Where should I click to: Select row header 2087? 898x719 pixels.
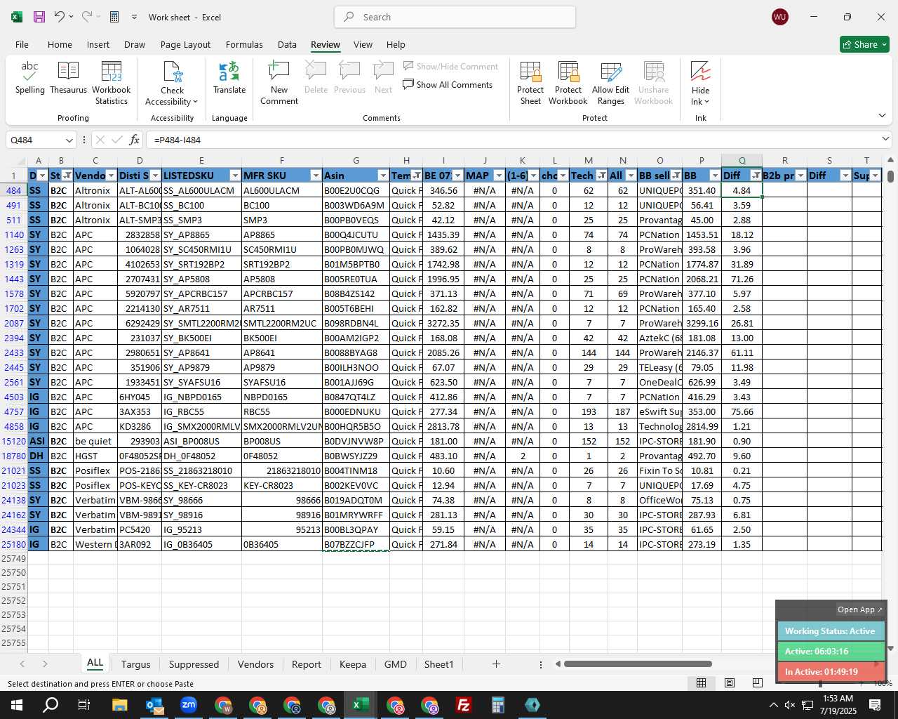point(13,323)
